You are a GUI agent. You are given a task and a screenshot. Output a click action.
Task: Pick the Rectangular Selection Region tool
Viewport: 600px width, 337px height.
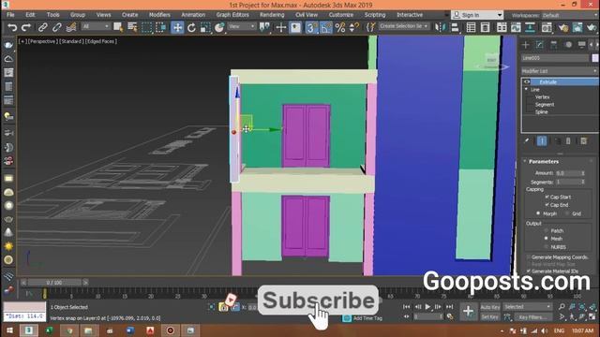pyautogui.click(x=146, y=27)
